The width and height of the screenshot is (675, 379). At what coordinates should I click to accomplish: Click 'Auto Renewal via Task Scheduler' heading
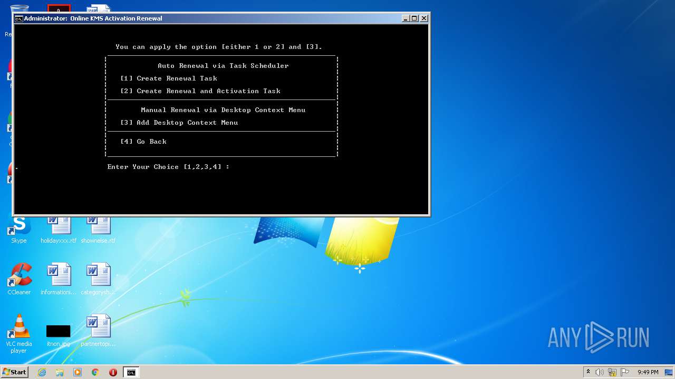click(224, 66)
